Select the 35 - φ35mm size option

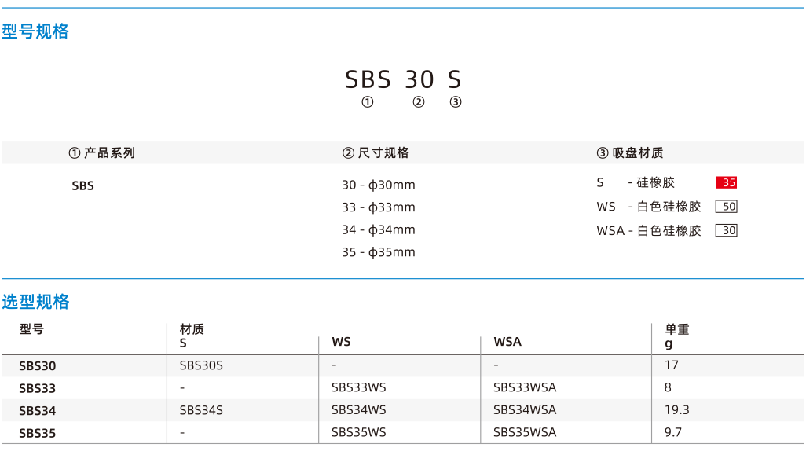379,252
